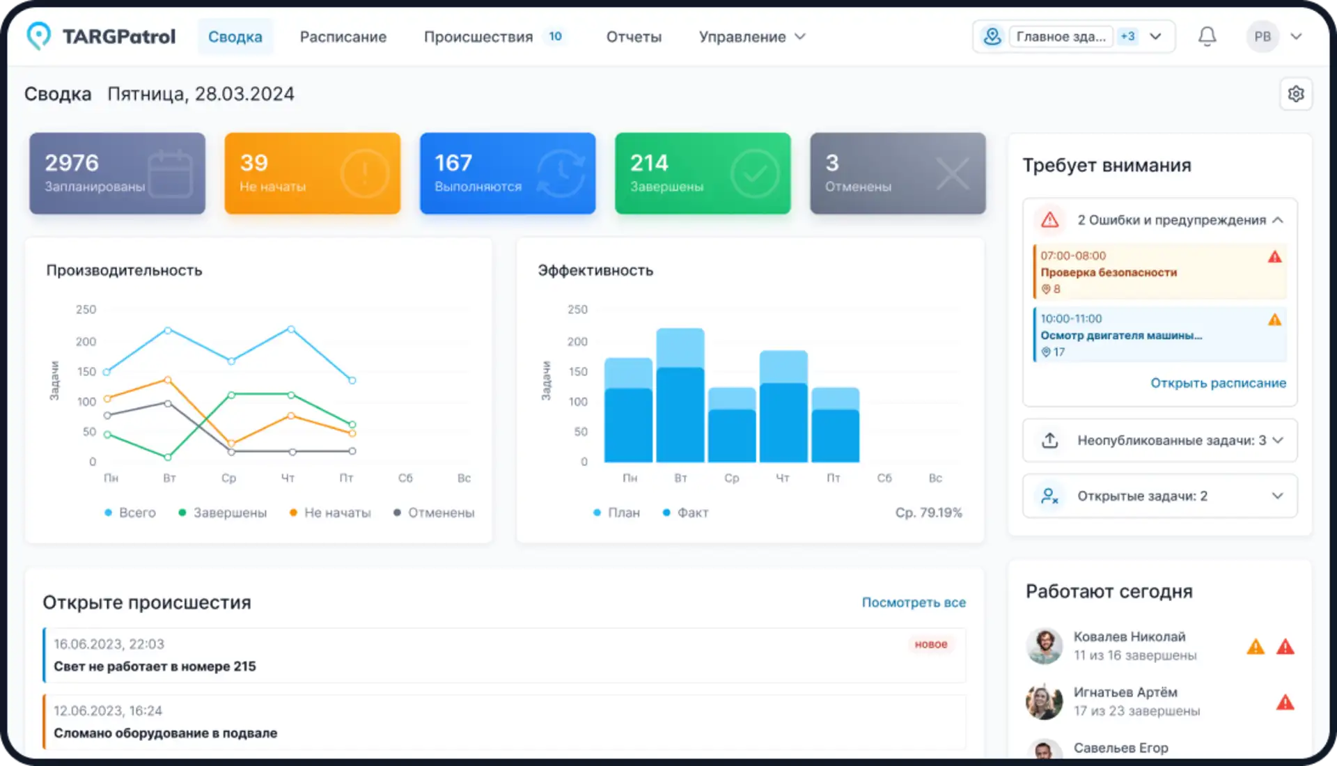Click the clock icon on the Выполняются card
This screenshot has width=1337, height=766.
[561, 173]
